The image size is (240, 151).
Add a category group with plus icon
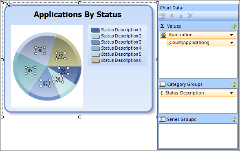pyautogui.click(x=234, y=84)
